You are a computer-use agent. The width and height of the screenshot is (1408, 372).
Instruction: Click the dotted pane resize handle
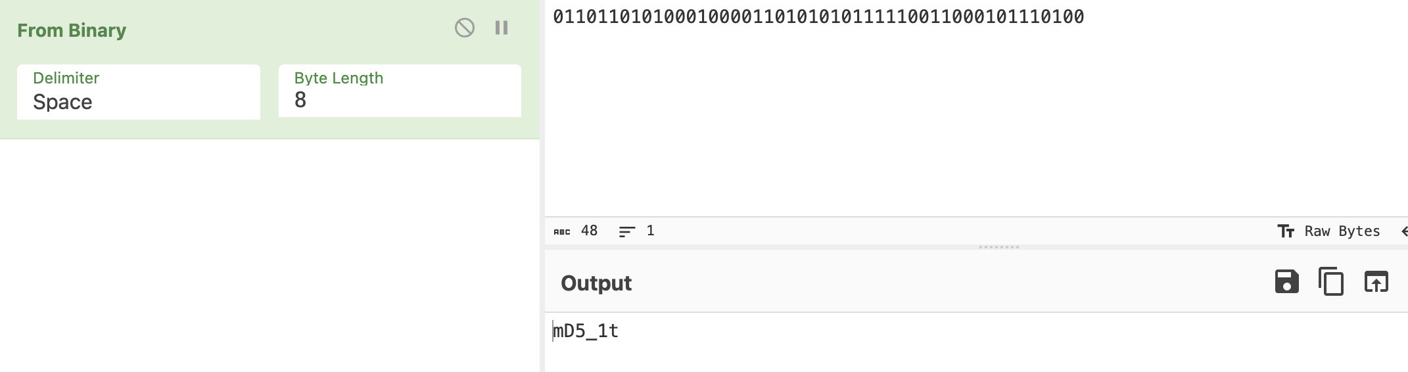tap(998, 247)
